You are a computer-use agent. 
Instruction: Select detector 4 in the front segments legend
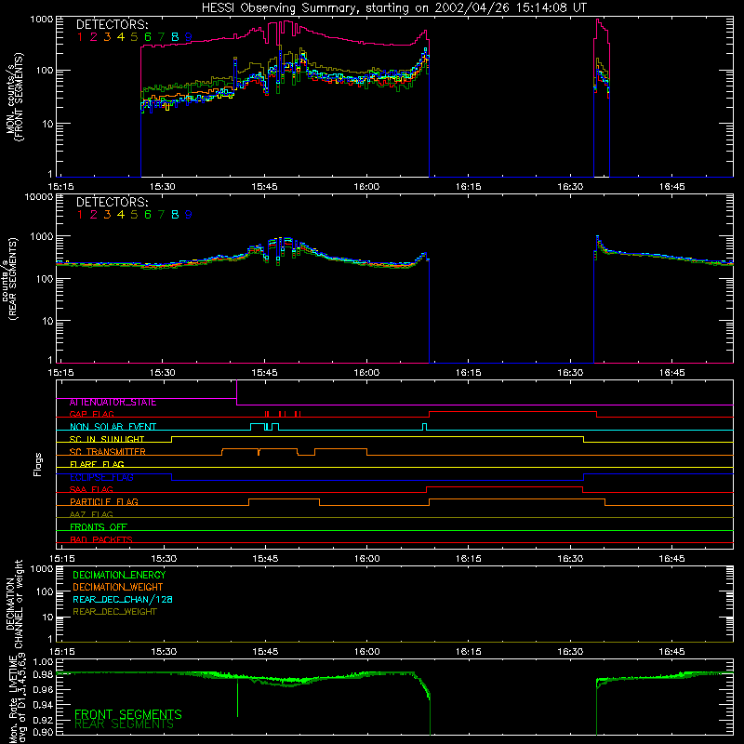point(121,37)
